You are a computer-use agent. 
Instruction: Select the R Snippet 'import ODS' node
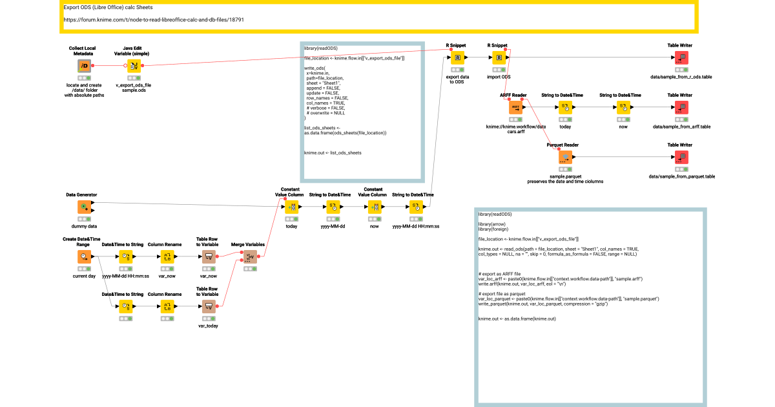pos(499,58)
